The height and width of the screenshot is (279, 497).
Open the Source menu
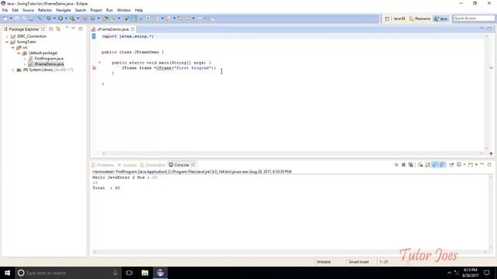coord(28,10)
